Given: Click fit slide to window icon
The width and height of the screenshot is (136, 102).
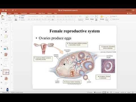Looking at the screenshot, I should [133, 92].
